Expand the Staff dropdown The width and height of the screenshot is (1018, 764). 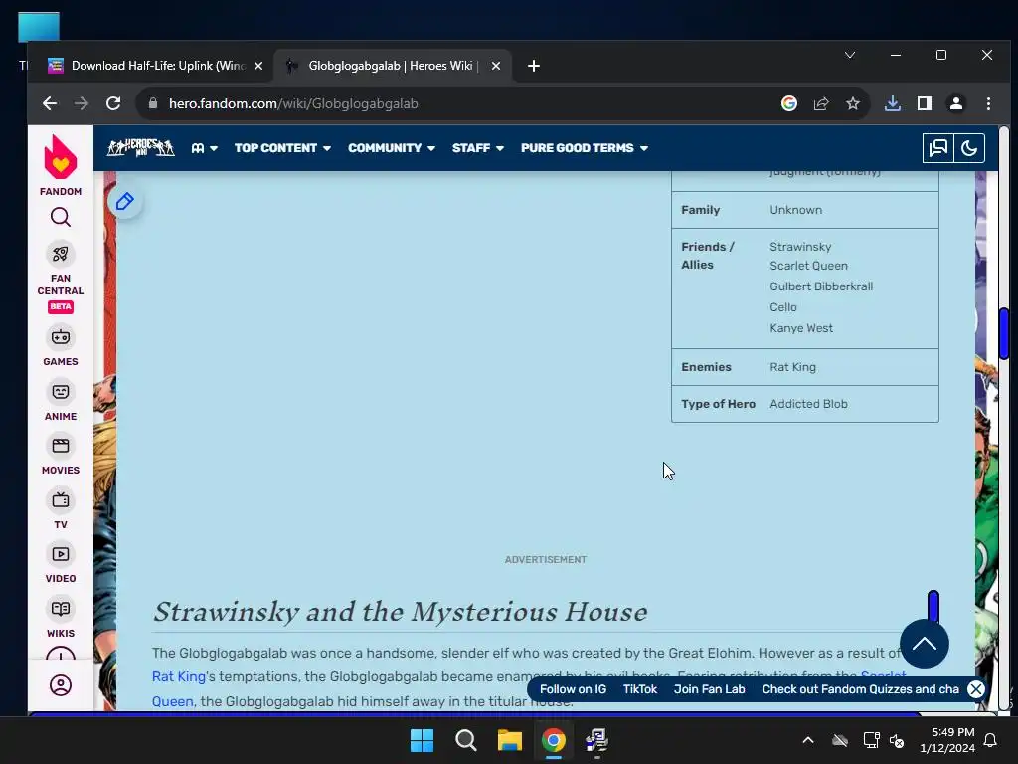click(x=478, y=148)
